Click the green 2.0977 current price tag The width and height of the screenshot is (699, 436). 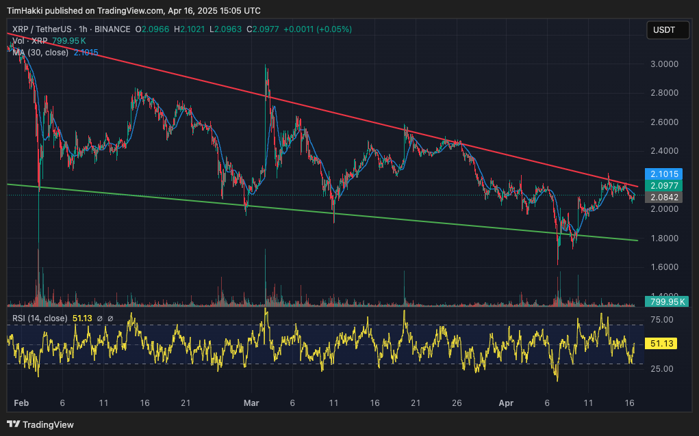tap(662, 185)
